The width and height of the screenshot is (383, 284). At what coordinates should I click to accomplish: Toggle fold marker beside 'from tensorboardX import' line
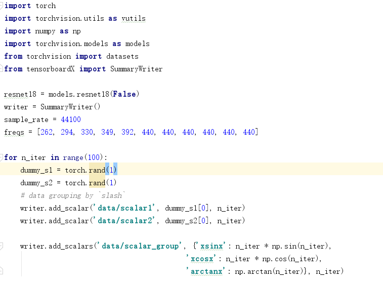[x=1, y=69]
